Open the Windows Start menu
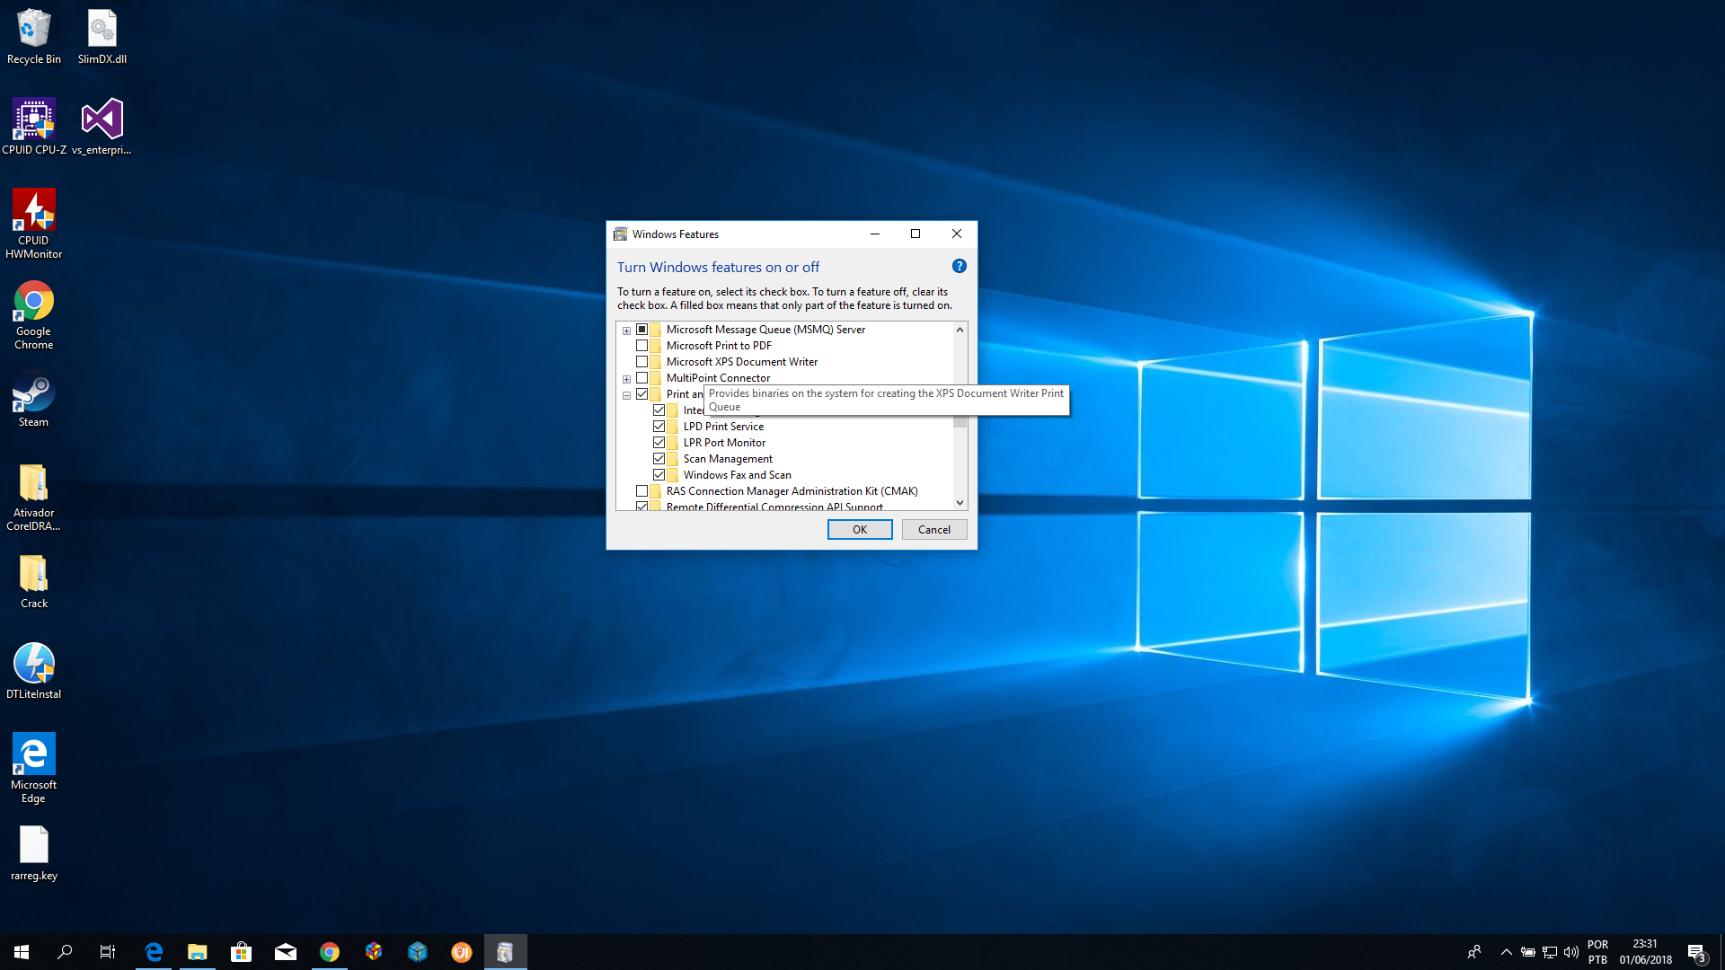 click(22, 952)
